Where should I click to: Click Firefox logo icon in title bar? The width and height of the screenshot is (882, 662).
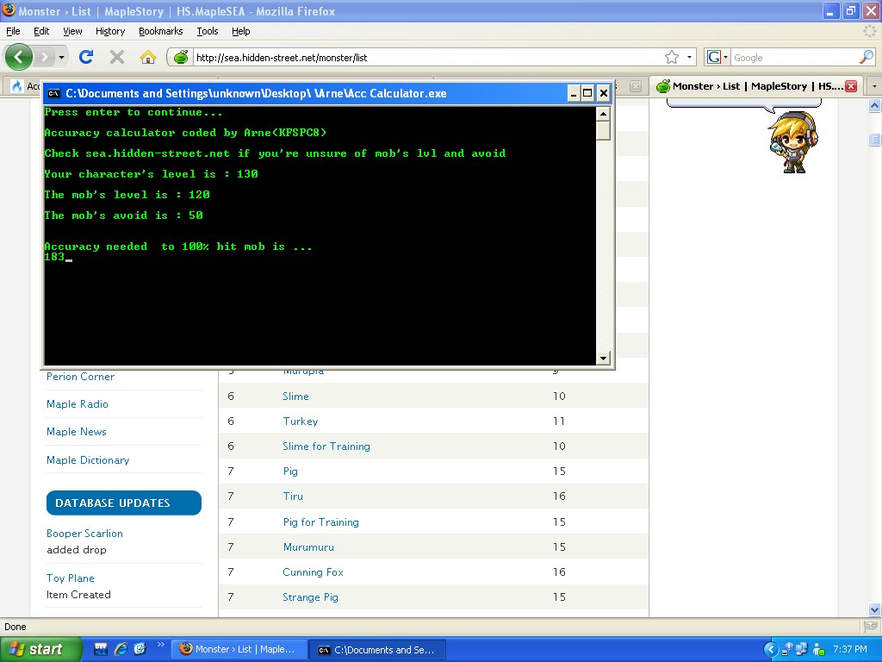pos(9,10)
